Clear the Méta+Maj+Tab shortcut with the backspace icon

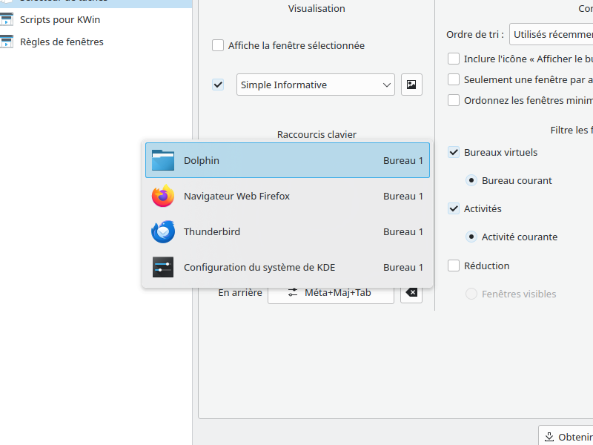(x=411, y=292)
